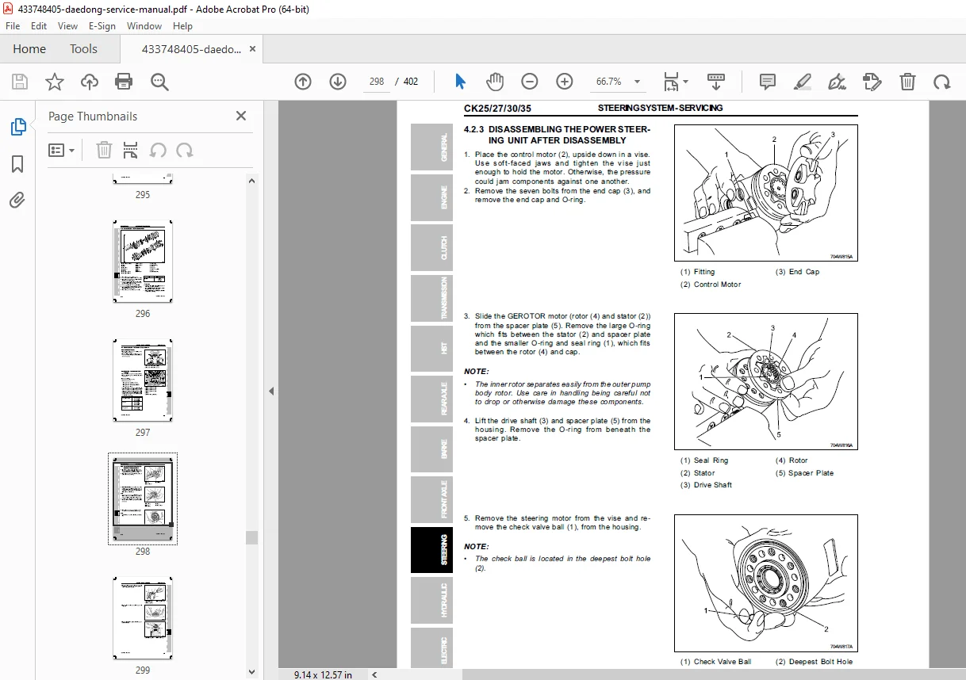Click the CK25/27/30/35 page header text
966x680 pixels.
(497, 109)
